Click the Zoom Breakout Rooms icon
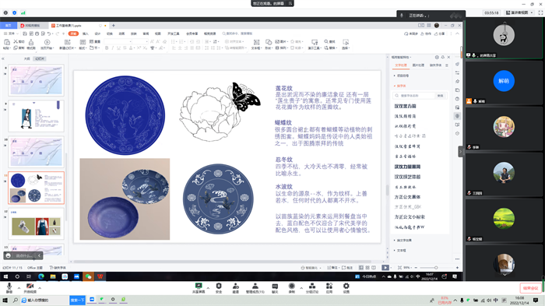 click(312, 286)
